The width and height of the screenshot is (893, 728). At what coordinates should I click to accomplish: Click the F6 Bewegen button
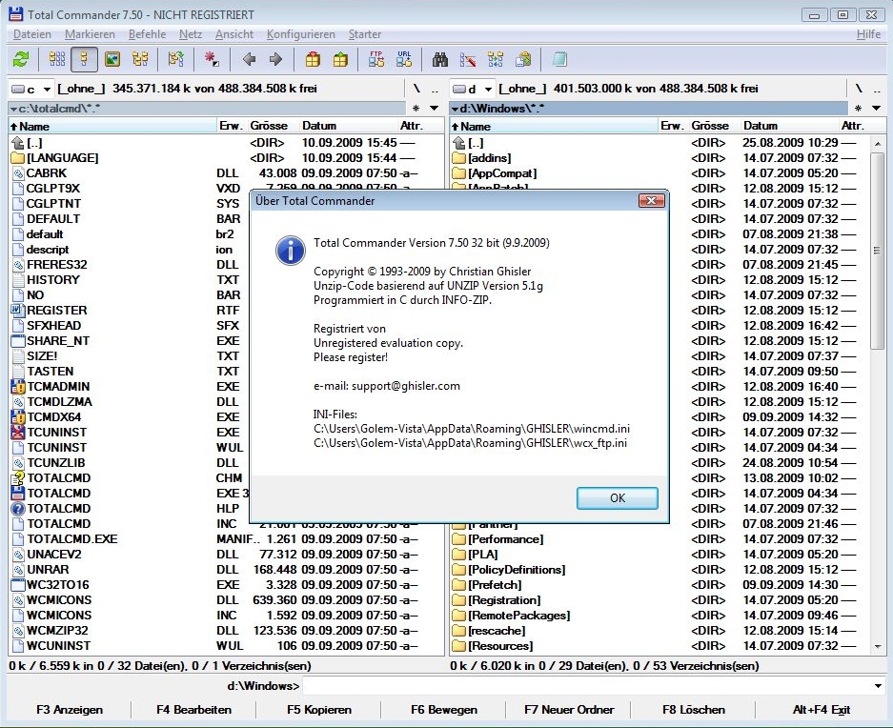[444, 710]
